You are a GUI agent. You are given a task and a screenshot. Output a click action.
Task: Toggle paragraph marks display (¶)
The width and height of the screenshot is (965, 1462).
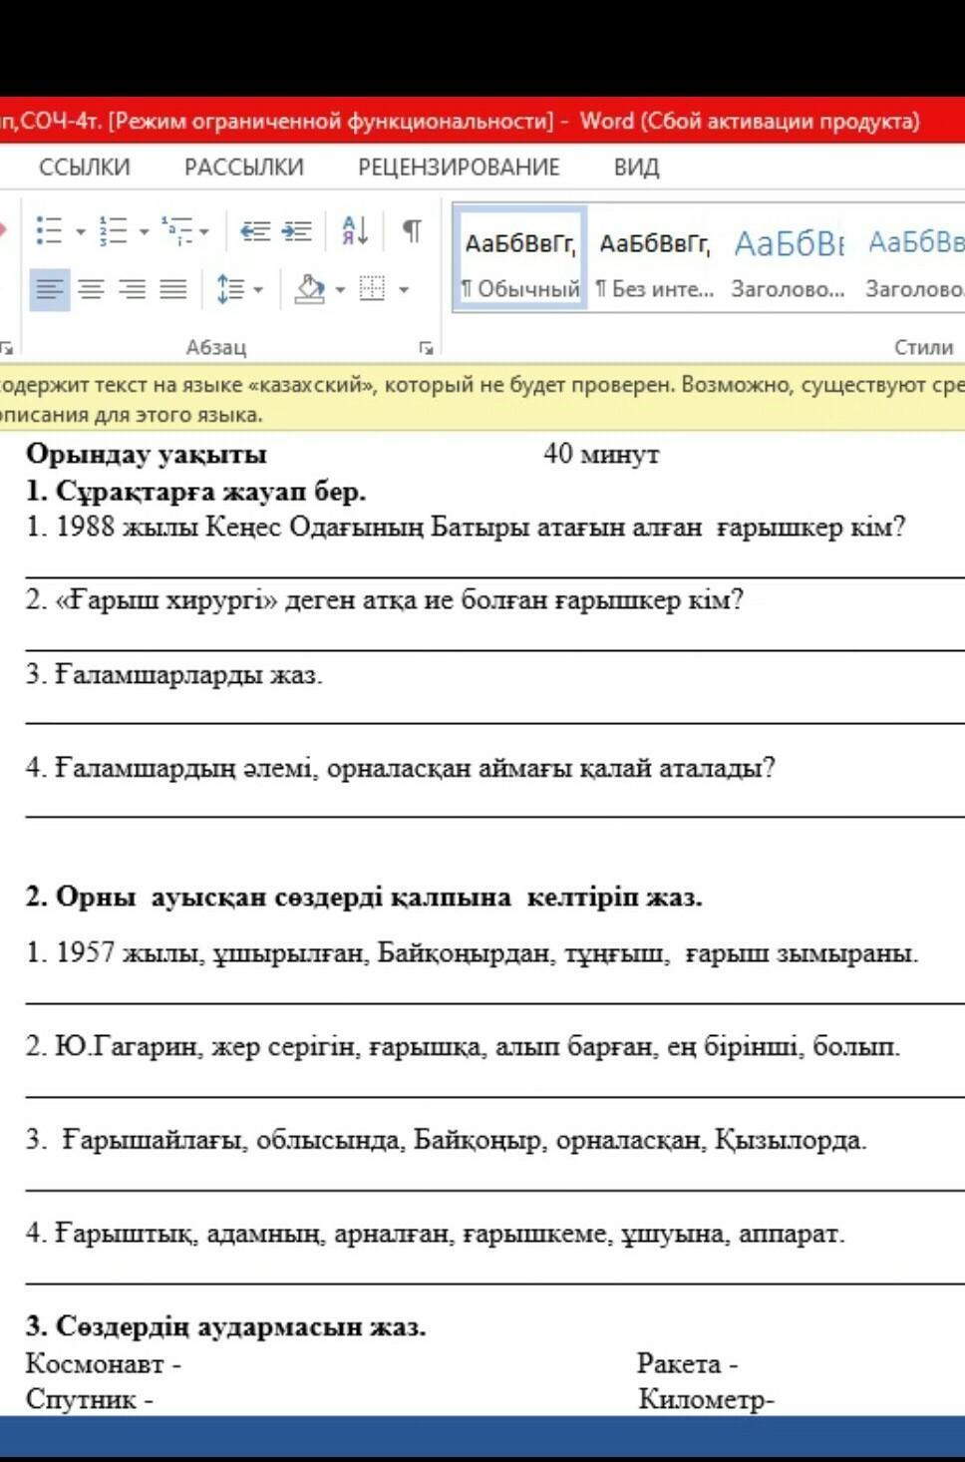click(411, 231)
